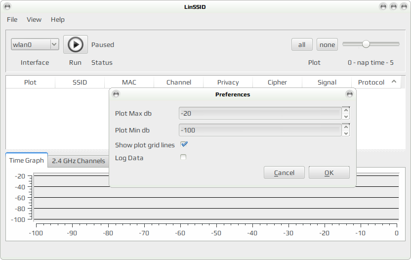Increase Plot Max db with the up arrow
Viewport: 411px width, 260px height.
point(346,110)
